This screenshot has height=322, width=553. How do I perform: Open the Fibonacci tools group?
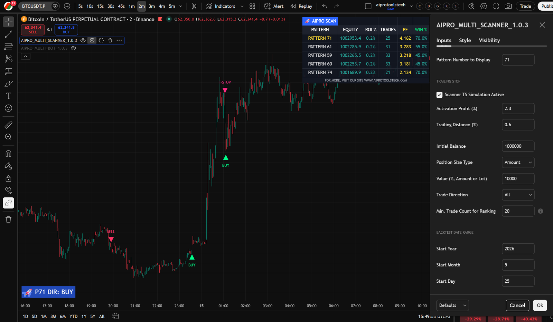(9, 47)
